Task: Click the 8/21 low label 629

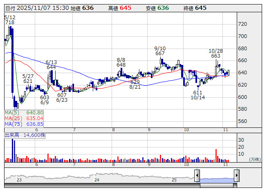Action: [x=135, y=82]
